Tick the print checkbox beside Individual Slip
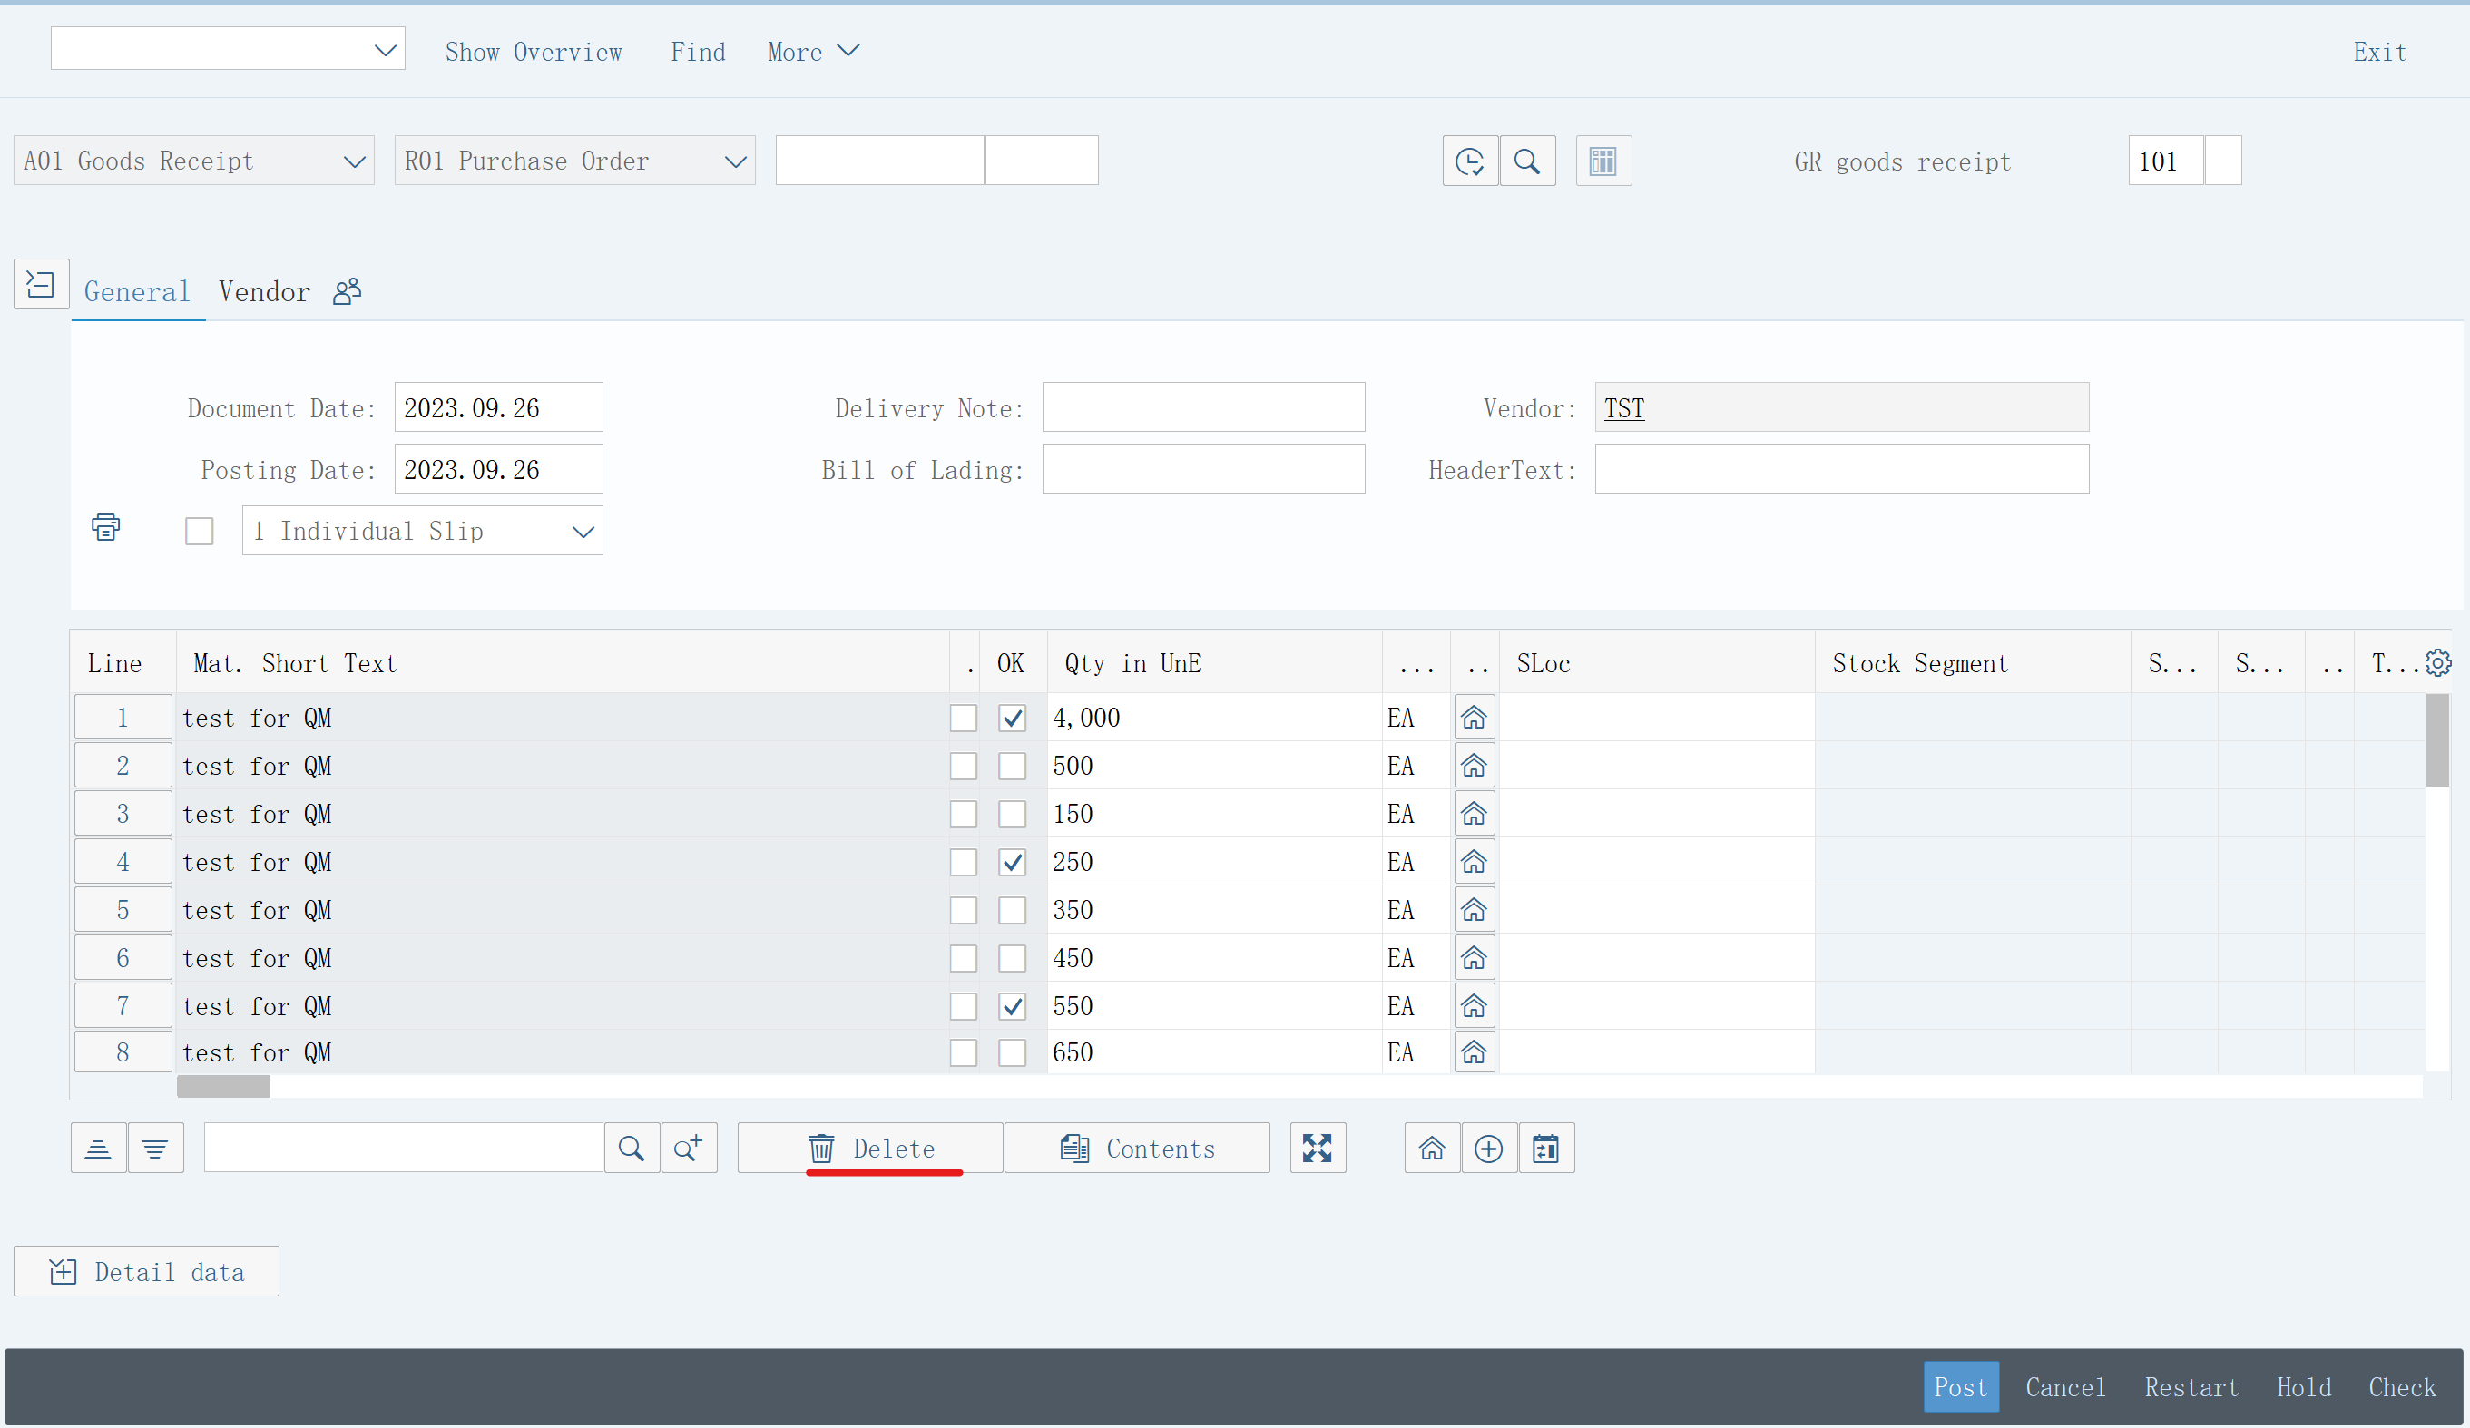2470x1428 pixels. click(x=199, y=532)
